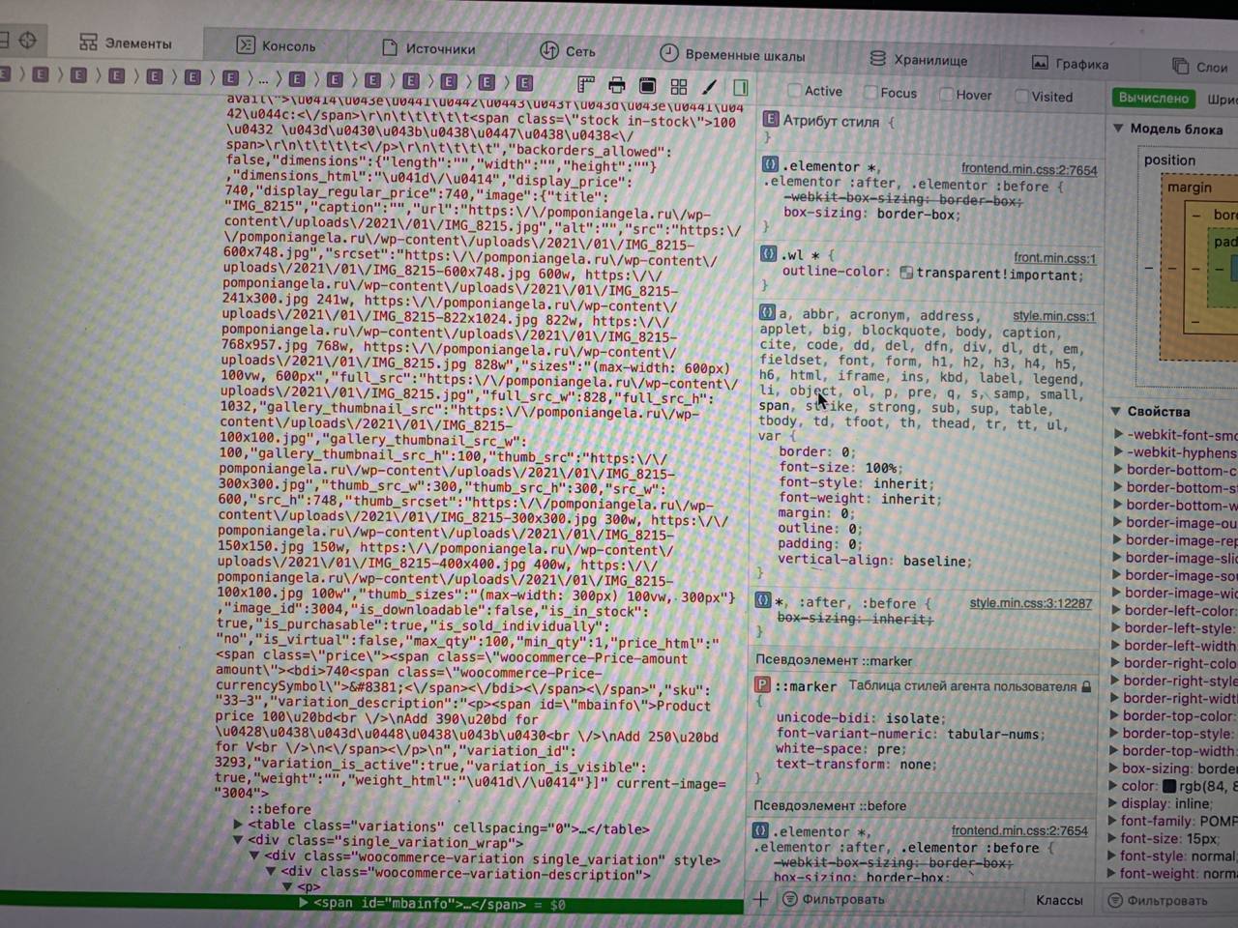Screen dimensions: 1238x928
Task: Click the Фильтровать field in computed panel
Action: coord(1172,900)
